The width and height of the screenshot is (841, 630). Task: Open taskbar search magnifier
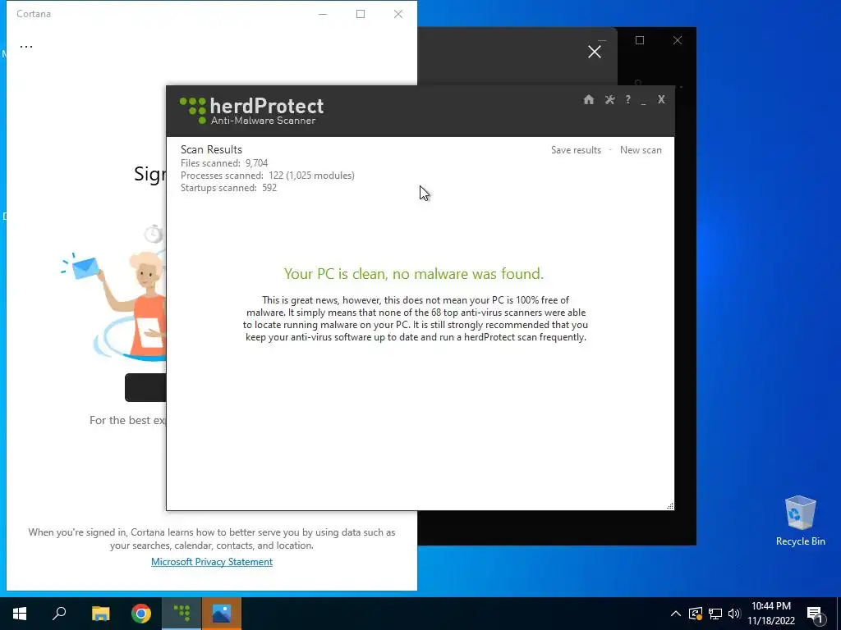click(x=59, y=614)
